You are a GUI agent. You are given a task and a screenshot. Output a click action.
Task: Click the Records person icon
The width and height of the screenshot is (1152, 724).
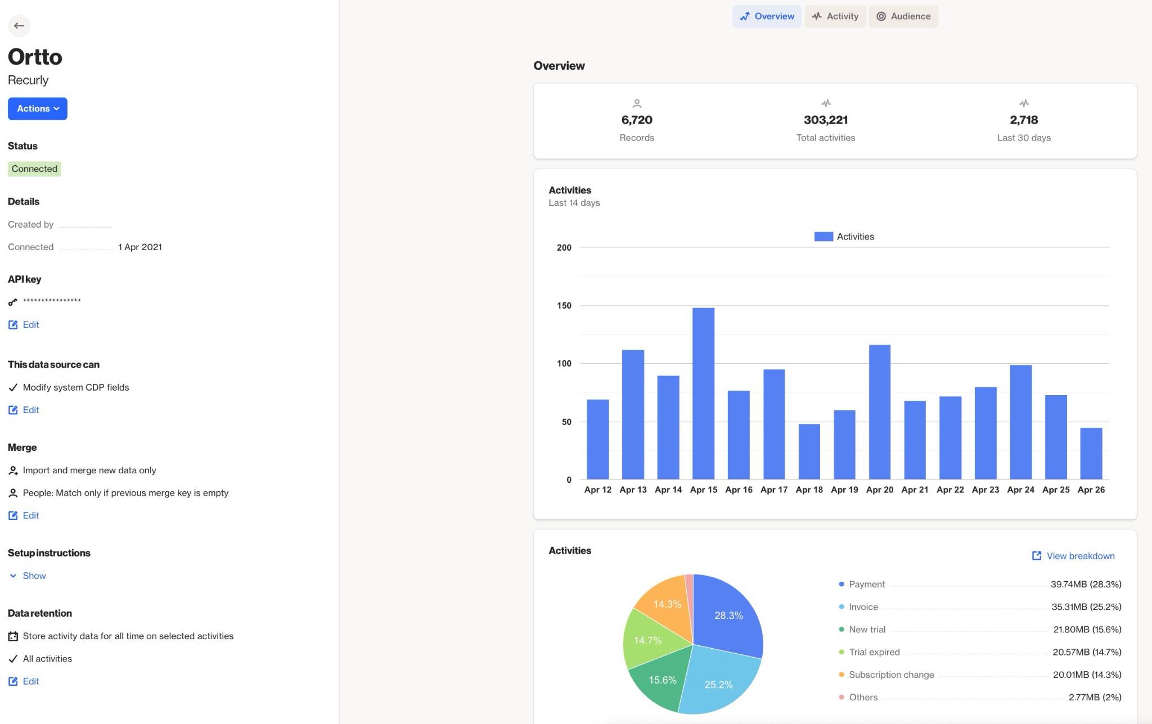[637, 103]
